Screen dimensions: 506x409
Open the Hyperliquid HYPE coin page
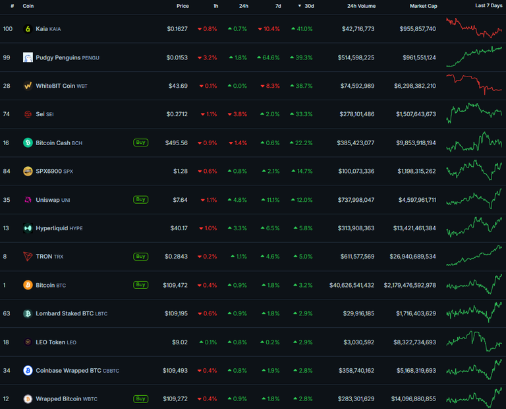pos(59,228)
